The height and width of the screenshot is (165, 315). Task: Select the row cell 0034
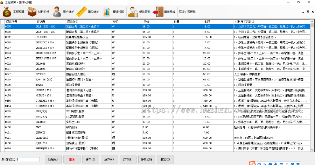[20, 53]
